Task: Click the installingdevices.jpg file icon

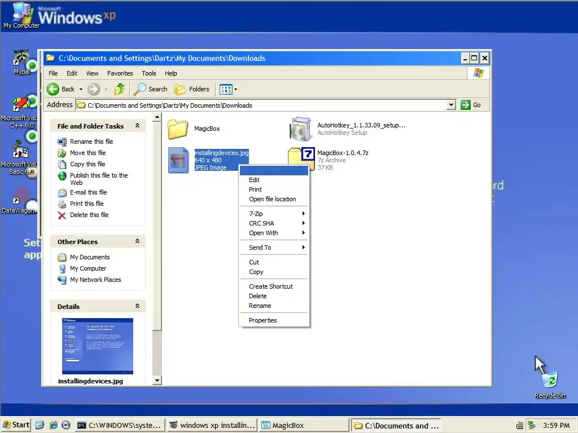Action: tap(178, 160)
